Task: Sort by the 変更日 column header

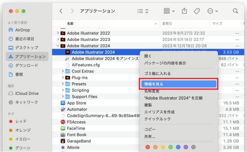Action: (x=167, y=23)
